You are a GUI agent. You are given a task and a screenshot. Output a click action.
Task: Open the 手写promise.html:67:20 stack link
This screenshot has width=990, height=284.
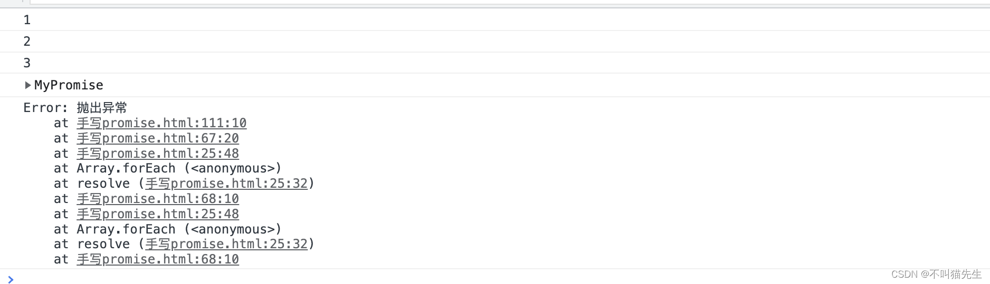(158, 138)
